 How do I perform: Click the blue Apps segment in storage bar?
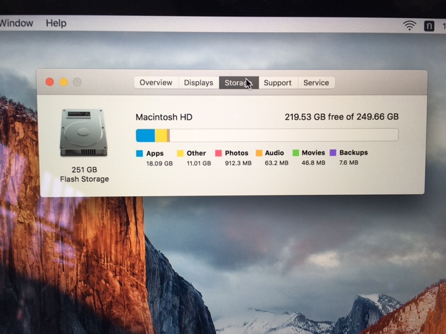(x=145, y=135)
